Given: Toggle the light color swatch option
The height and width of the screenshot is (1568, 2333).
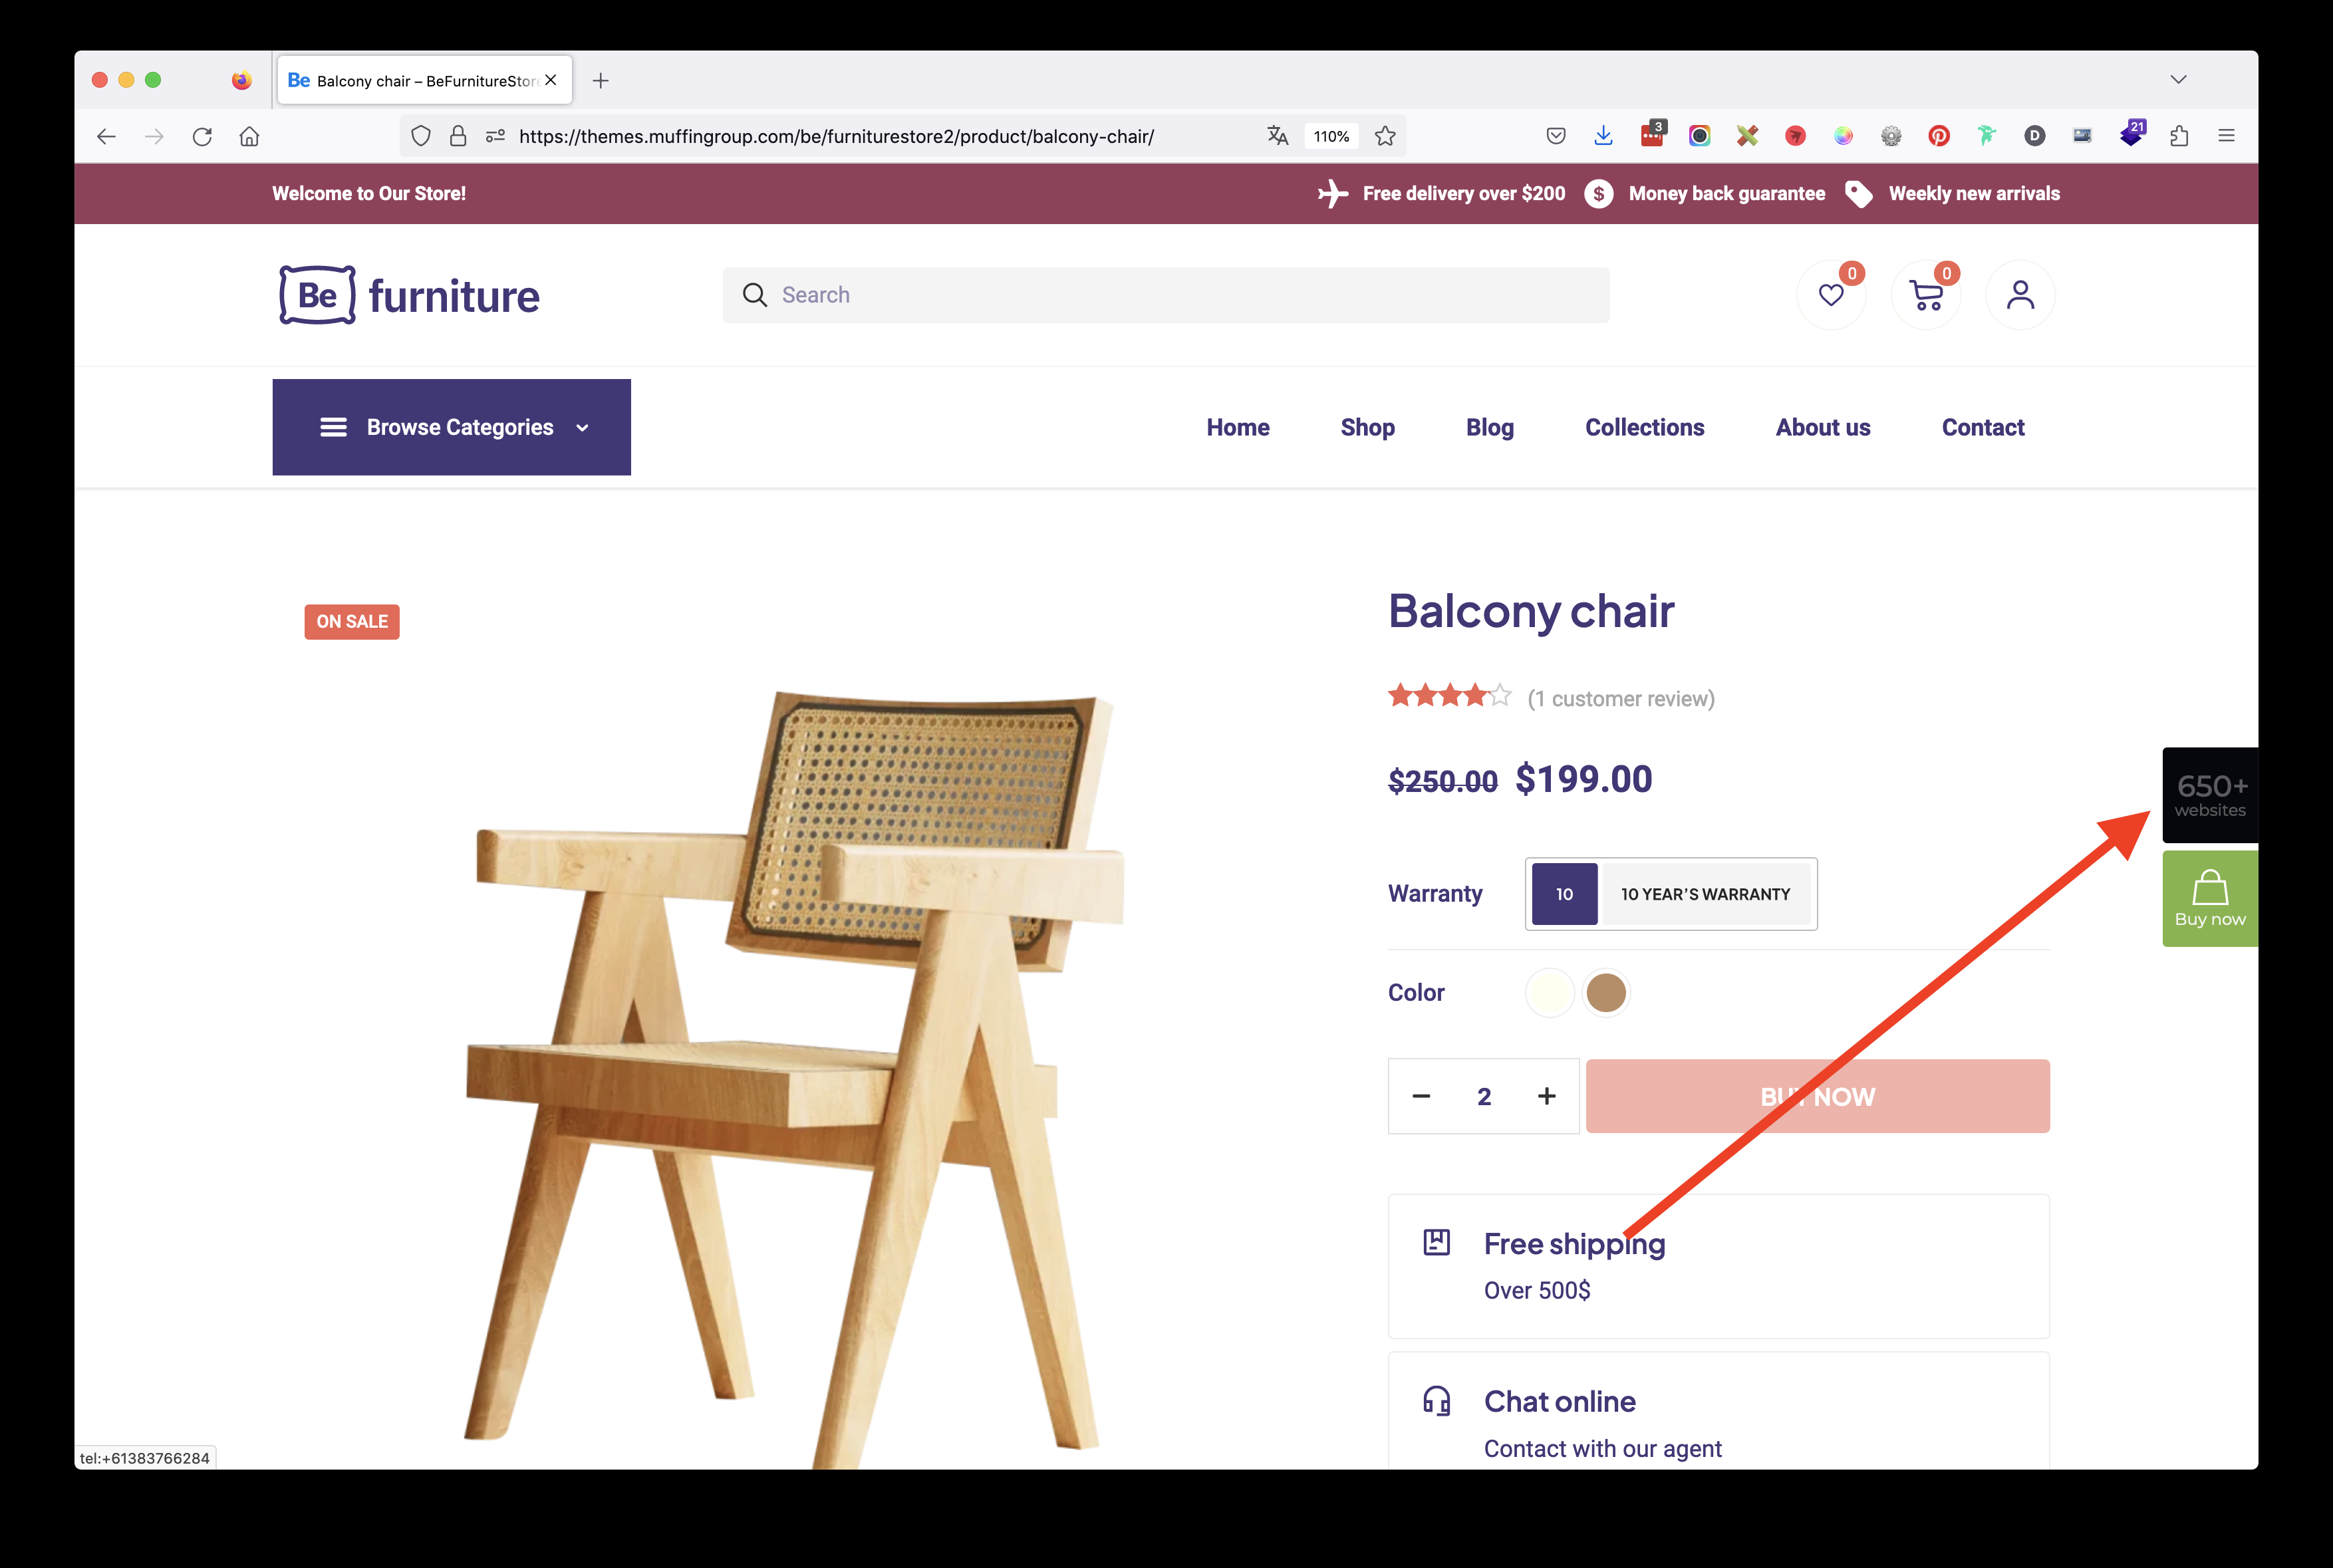Looking at the screenshot, I should pos(1547,992).
